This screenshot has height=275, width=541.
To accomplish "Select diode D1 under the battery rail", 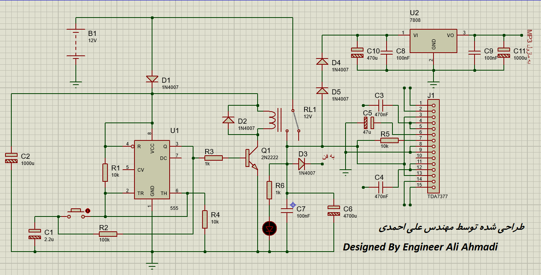I will coord(152,80).
